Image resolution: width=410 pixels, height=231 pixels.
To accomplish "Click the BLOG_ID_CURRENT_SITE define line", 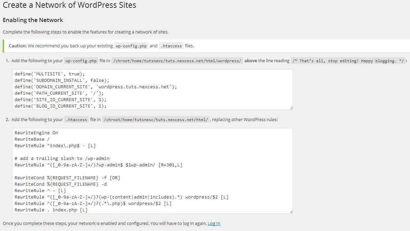I will (x=61, y=106).
